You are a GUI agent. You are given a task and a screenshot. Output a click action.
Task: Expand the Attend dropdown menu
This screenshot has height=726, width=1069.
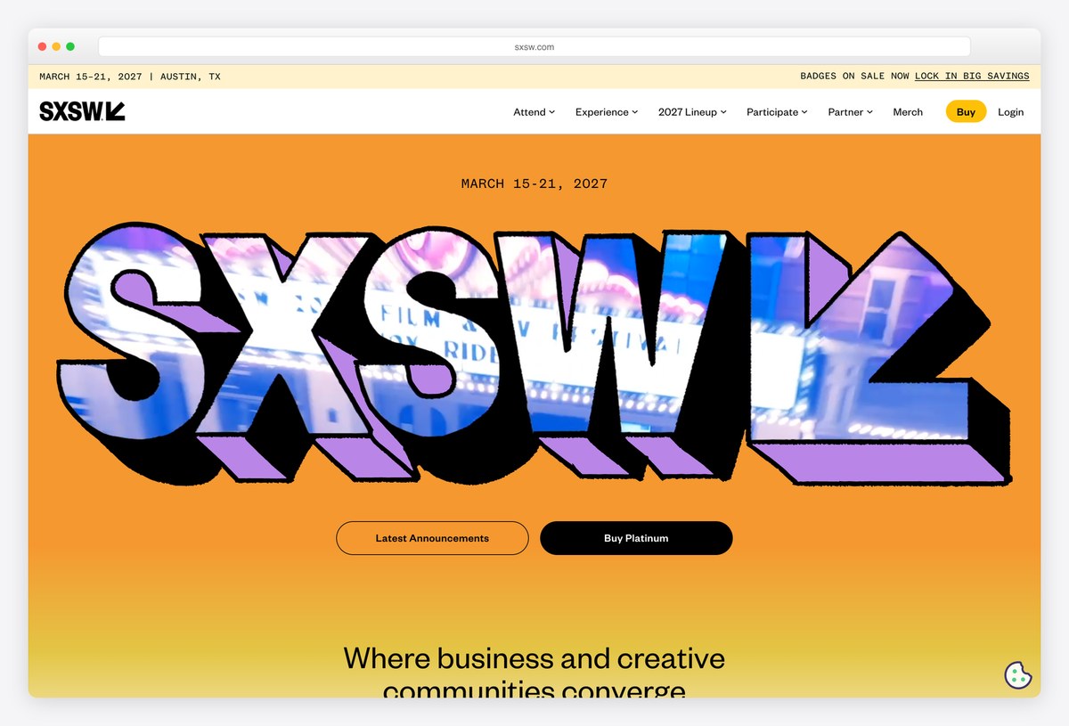534,112
